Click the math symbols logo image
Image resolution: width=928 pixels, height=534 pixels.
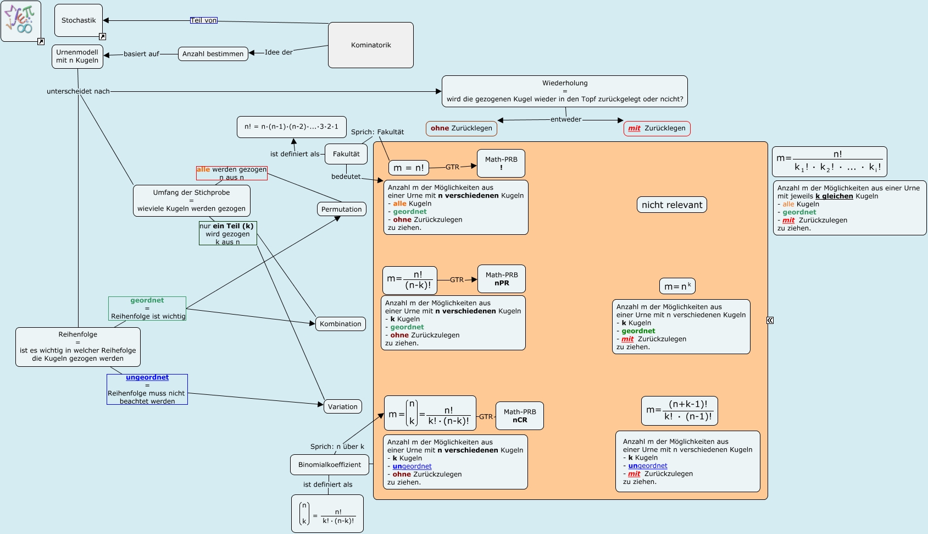pyautogui.click(x=21, y=20)
